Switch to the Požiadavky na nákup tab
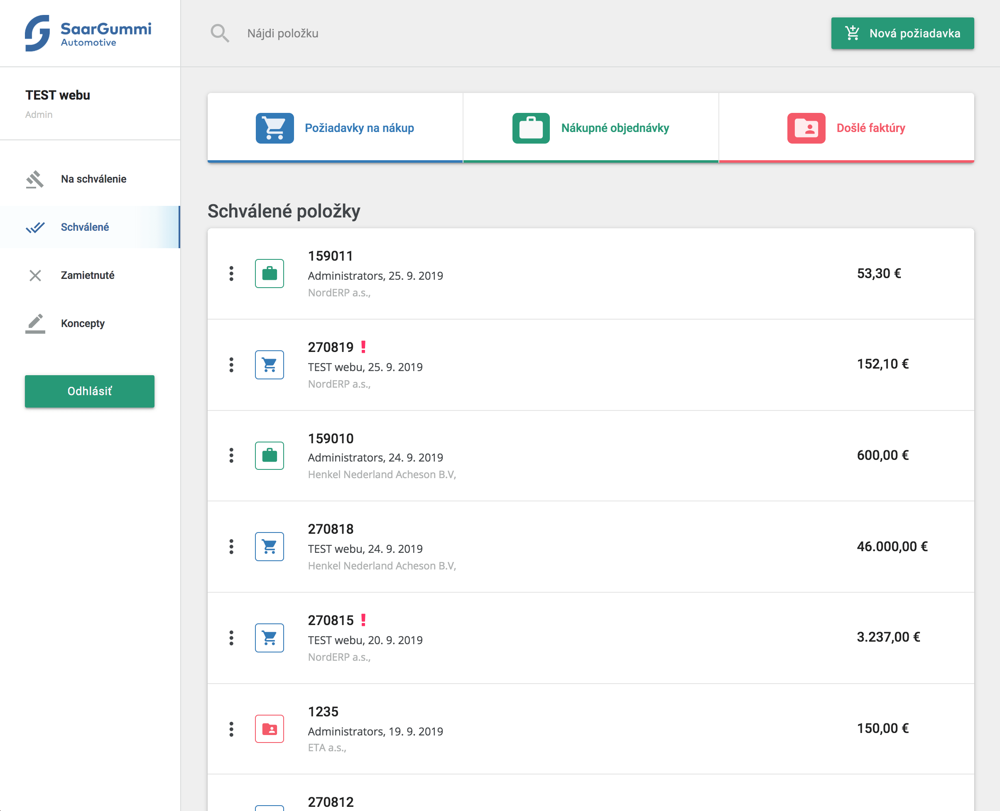The height and width of the screenshot is (811, 1000). click(x=335, y=127)
